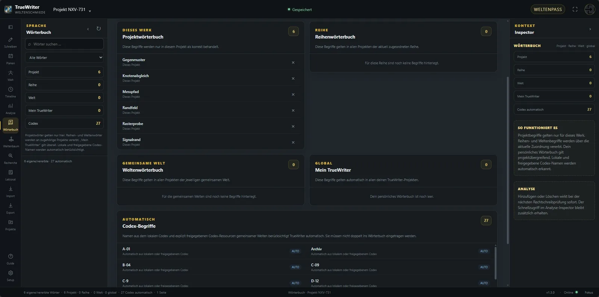This screenshot has width=599, height=297.
Task: Click into the Wörter suchen search field
Action: pos(64,44)
